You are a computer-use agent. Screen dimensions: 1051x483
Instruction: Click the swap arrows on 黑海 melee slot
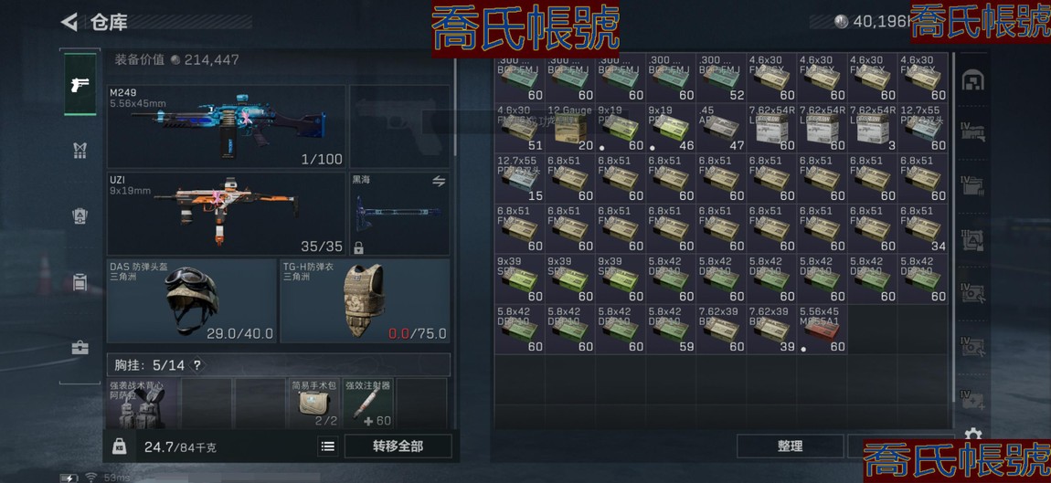[439, 181]
